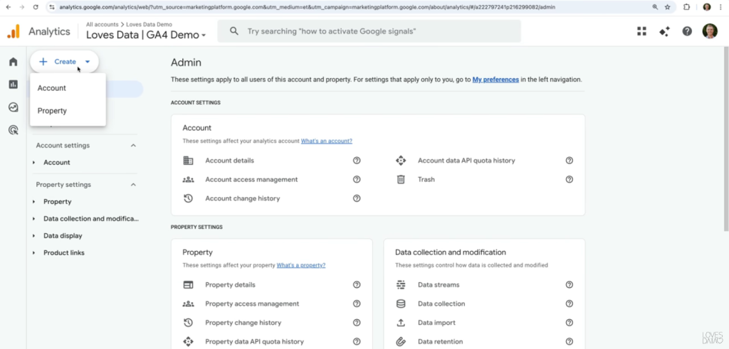729x349 pixels.
Task: Click help icon next to Data streams
Action: (569, 285)
